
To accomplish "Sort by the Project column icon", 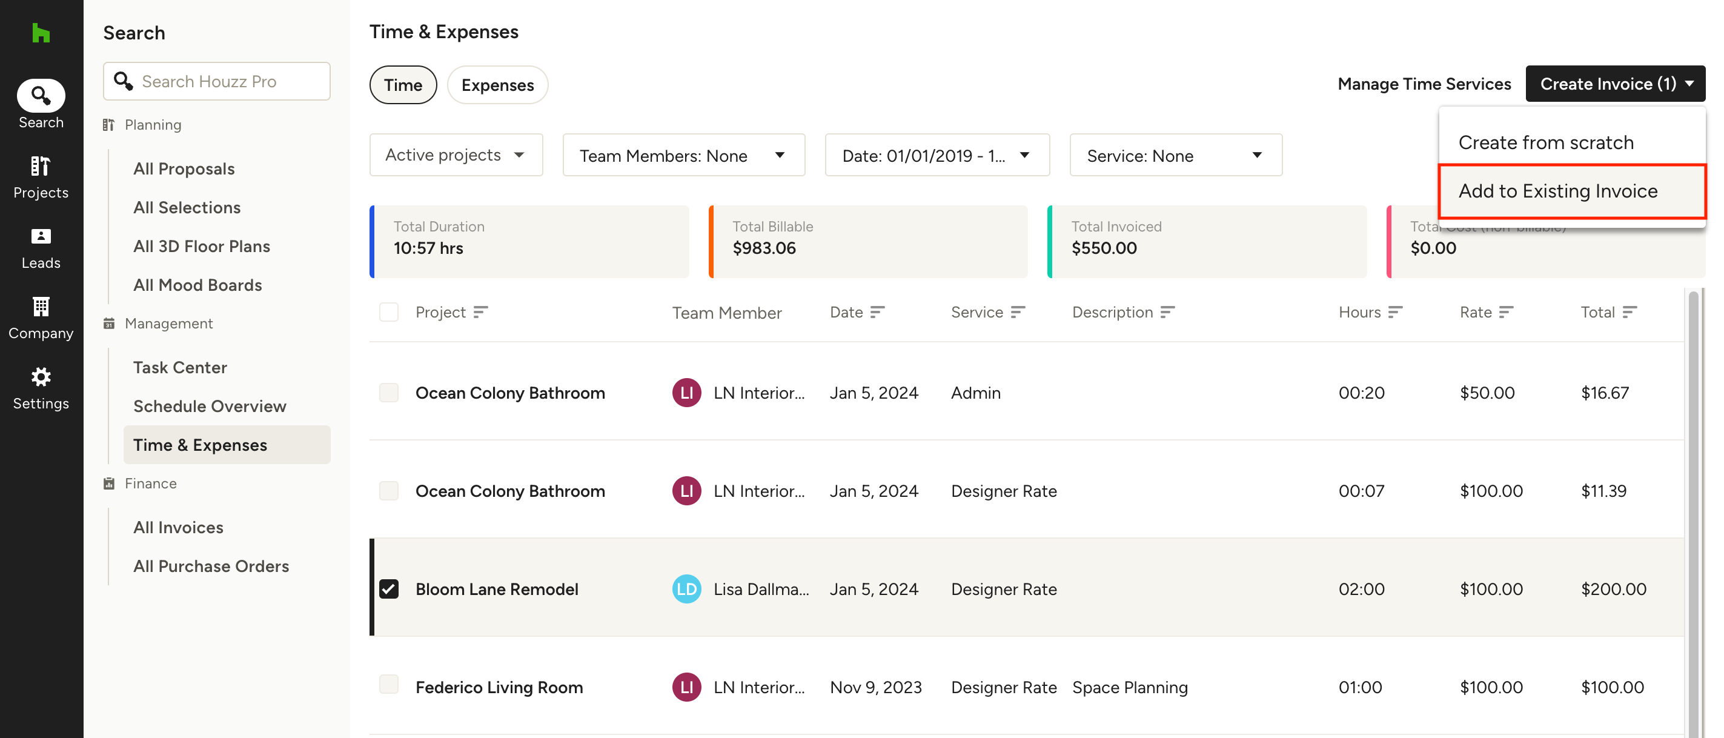I will tap(480, 312).
